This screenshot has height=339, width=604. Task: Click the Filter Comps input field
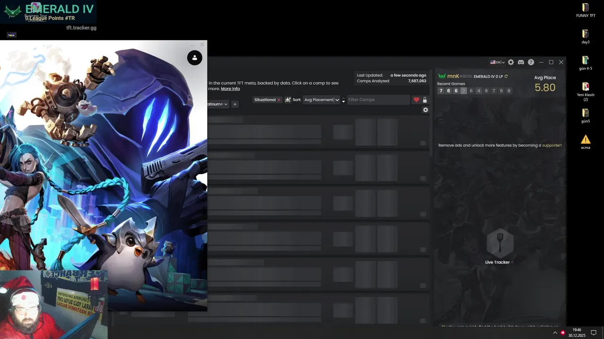click(x=379, y=100)
